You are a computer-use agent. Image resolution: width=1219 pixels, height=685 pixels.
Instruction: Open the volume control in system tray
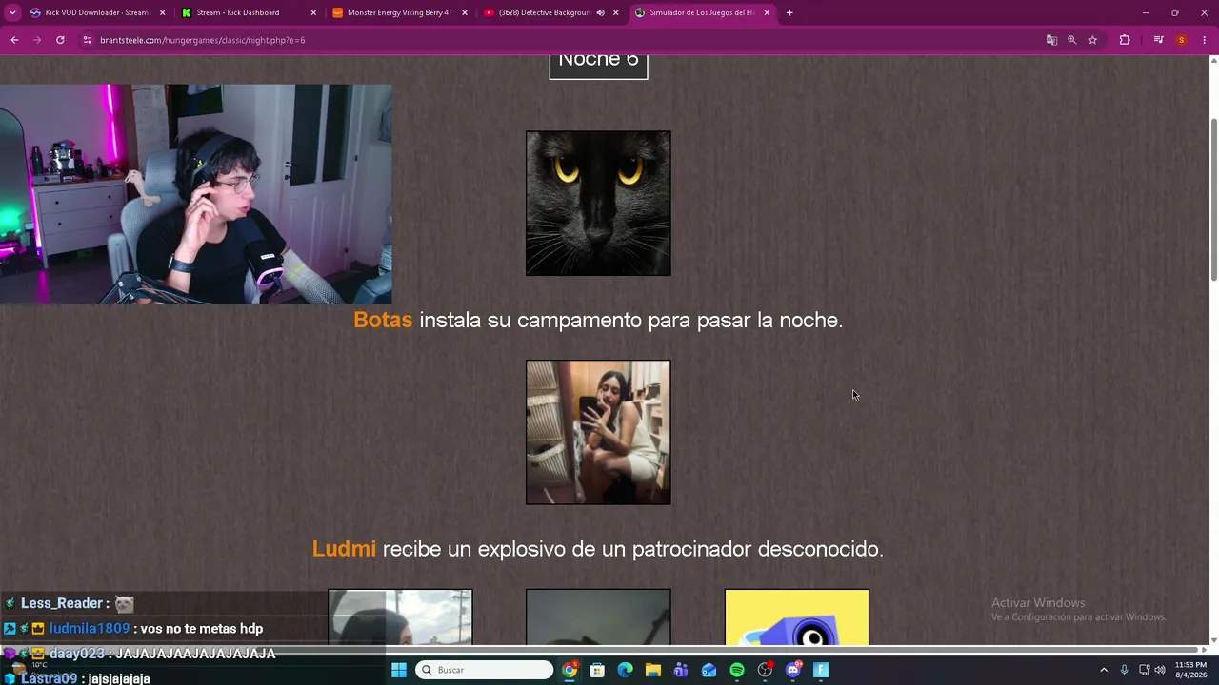(1160, 670)
